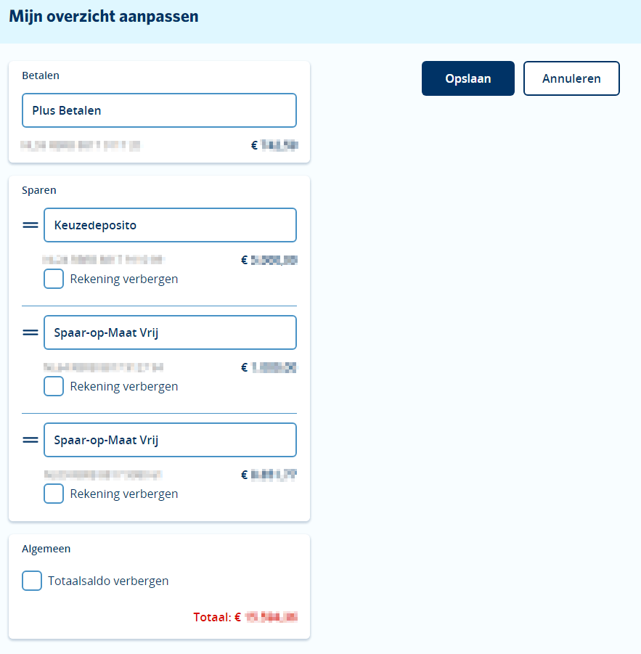Image resolution: width=641 pixels, height=654 pixels.
Task: Grab the drag handle beside Keuzedeposito
Action: pos(30,225)
